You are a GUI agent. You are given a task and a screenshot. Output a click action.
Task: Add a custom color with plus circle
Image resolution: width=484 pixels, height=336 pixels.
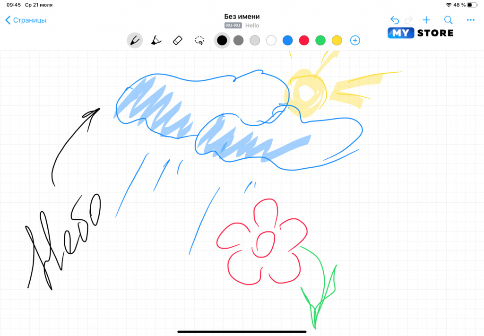point(355,41)
